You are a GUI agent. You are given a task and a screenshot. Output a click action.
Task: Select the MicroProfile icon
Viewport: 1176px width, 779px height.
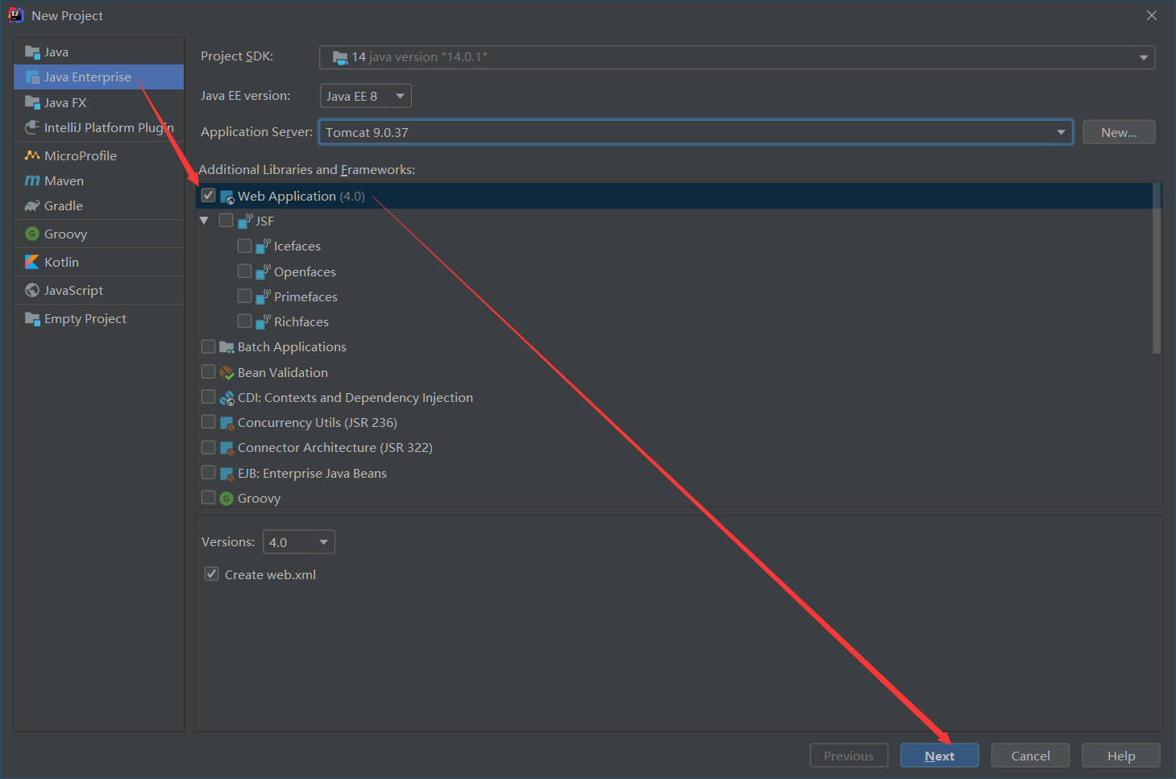(x=32, y=155)
